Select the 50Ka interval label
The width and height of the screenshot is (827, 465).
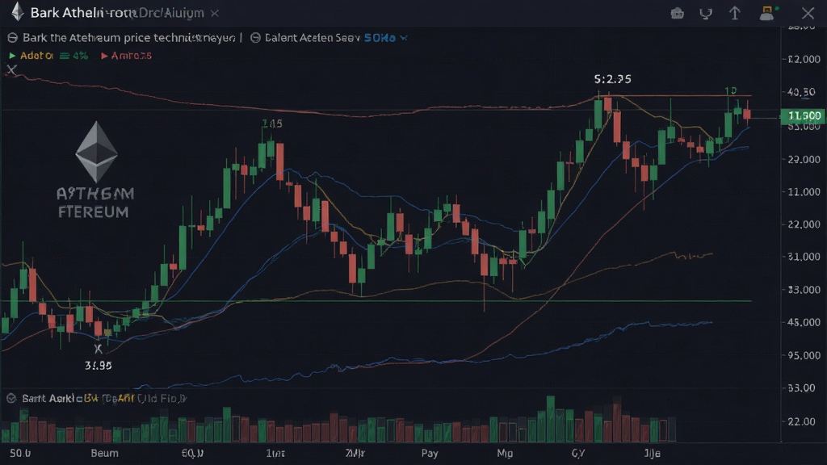380,38
